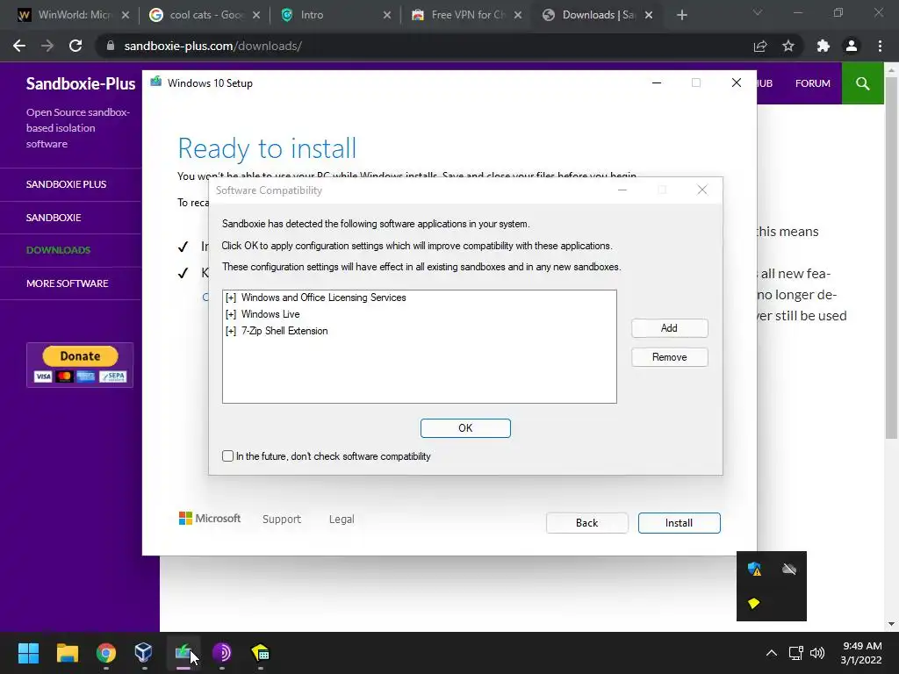Screen dimensions: 899x674
Task: Open site search magnifier icon
Action: click(x=862, y=83)
